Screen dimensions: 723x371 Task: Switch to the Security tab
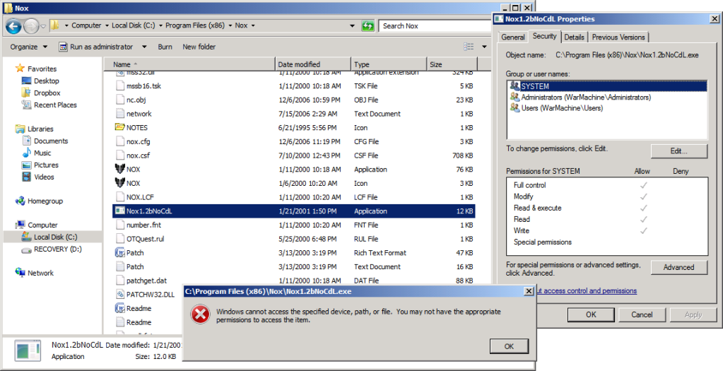pyautogui.click(x=544, y=36)
